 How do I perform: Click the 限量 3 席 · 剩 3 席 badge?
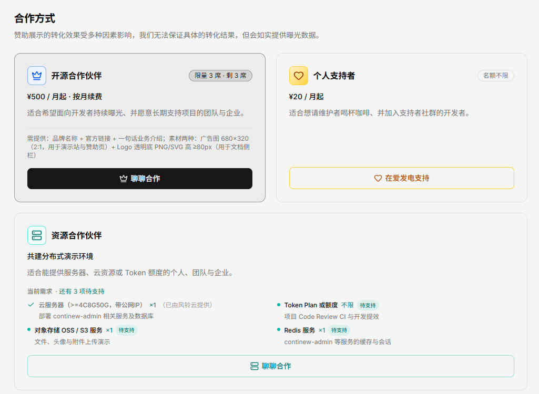pos(220,76)
